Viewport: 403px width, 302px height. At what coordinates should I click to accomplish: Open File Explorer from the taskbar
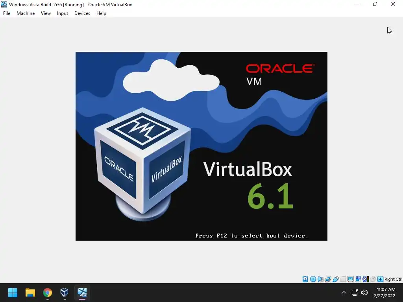tap(30, 293)
